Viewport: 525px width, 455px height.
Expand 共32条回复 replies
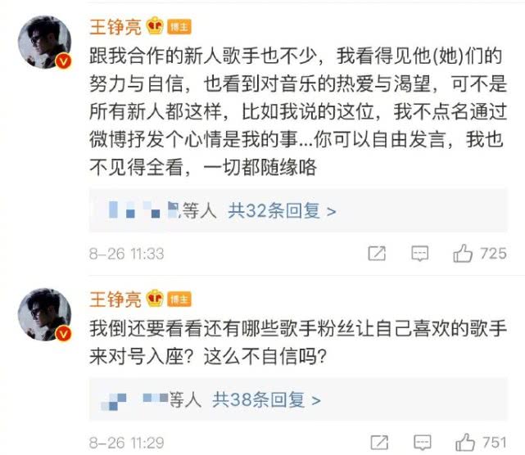click(282, 210)
